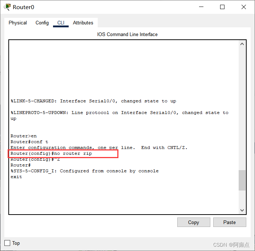Click the CLI scrollbar up arrow

tap(242, 44)
